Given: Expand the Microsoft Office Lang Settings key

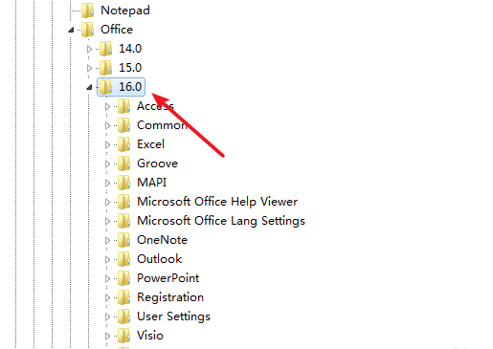Looking at the screenshot, I should pos(107,221).
